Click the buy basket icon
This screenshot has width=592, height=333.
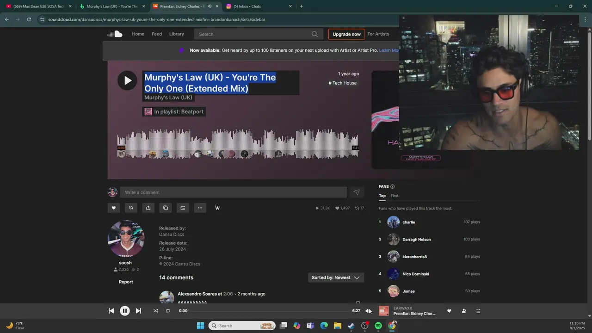217,208
